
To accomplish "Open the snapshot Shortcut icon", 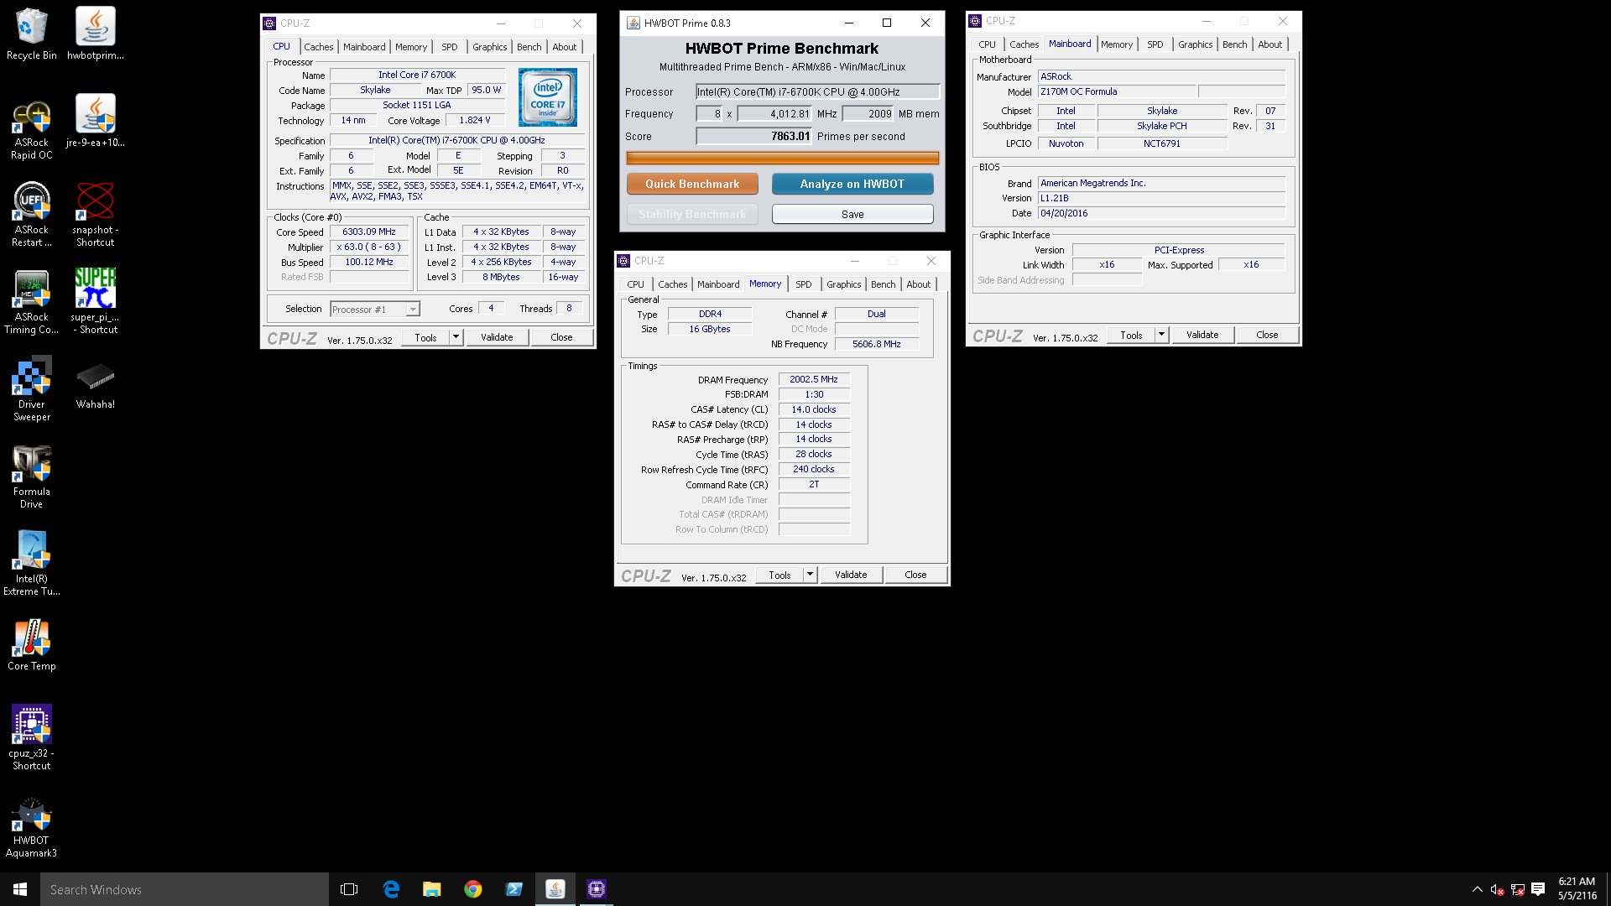I will (96, 216).
